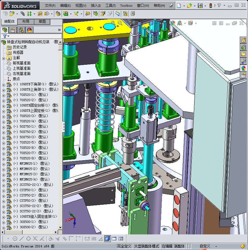Image resolution: width=248 pixels, height=250 pixels.
Task: Open the FeatureManager design tree tab
Action: 5,30
